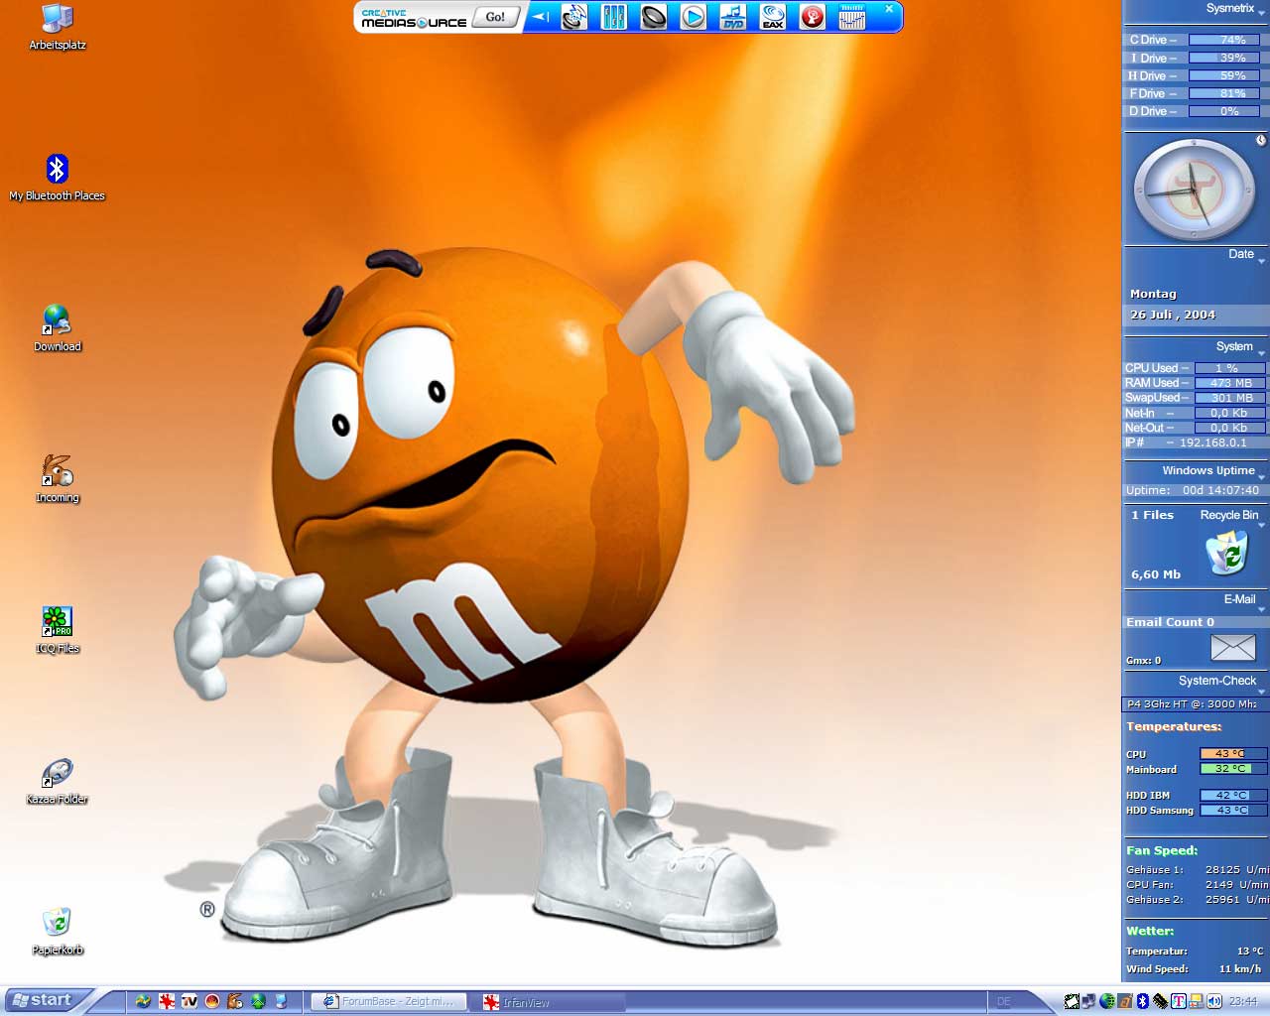Image resolution: width=1270 pixels, height=1016 pixels.
Task: Close the Creative MediaSource bar
Action: (x=889, y=9)
